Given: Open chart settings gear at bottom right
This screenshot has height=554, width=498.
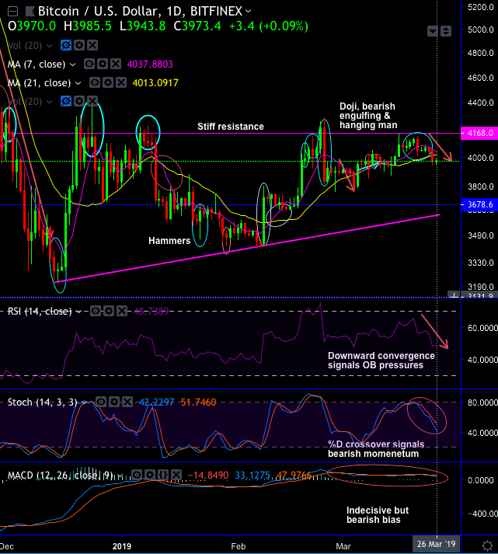Looking at the screenshot, I should click(487, 545).
